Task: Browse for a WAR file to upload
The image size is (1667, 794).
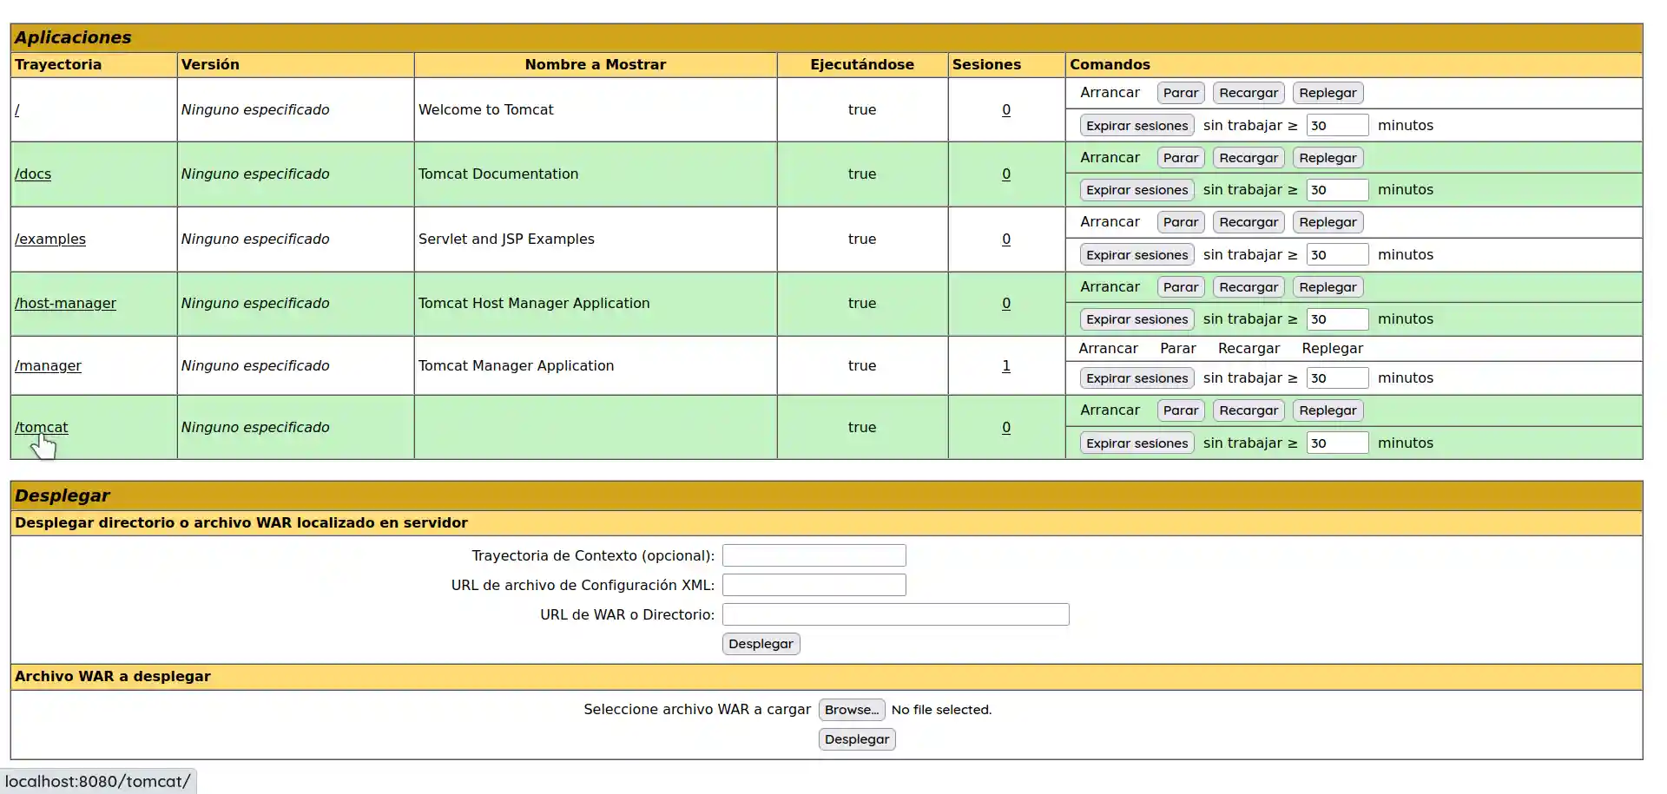Action: tap(851, 710)
